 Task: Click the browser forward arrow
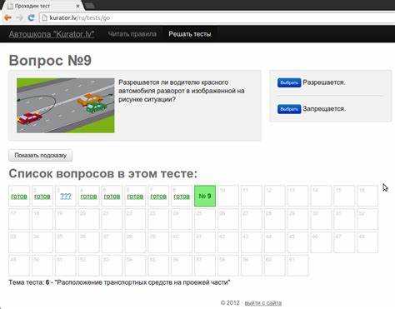(x=19, y=18)
